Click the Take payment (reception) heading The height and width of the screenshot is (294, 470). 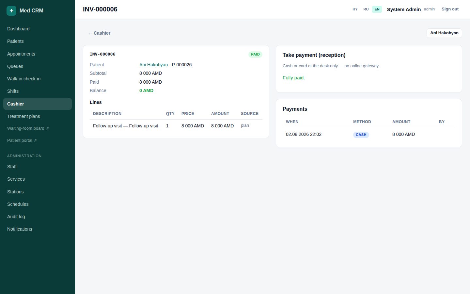[x=314, y=55]
